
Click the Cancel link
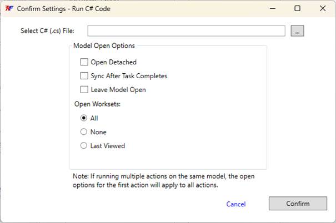pyautogui.click(x=235, y=204)
